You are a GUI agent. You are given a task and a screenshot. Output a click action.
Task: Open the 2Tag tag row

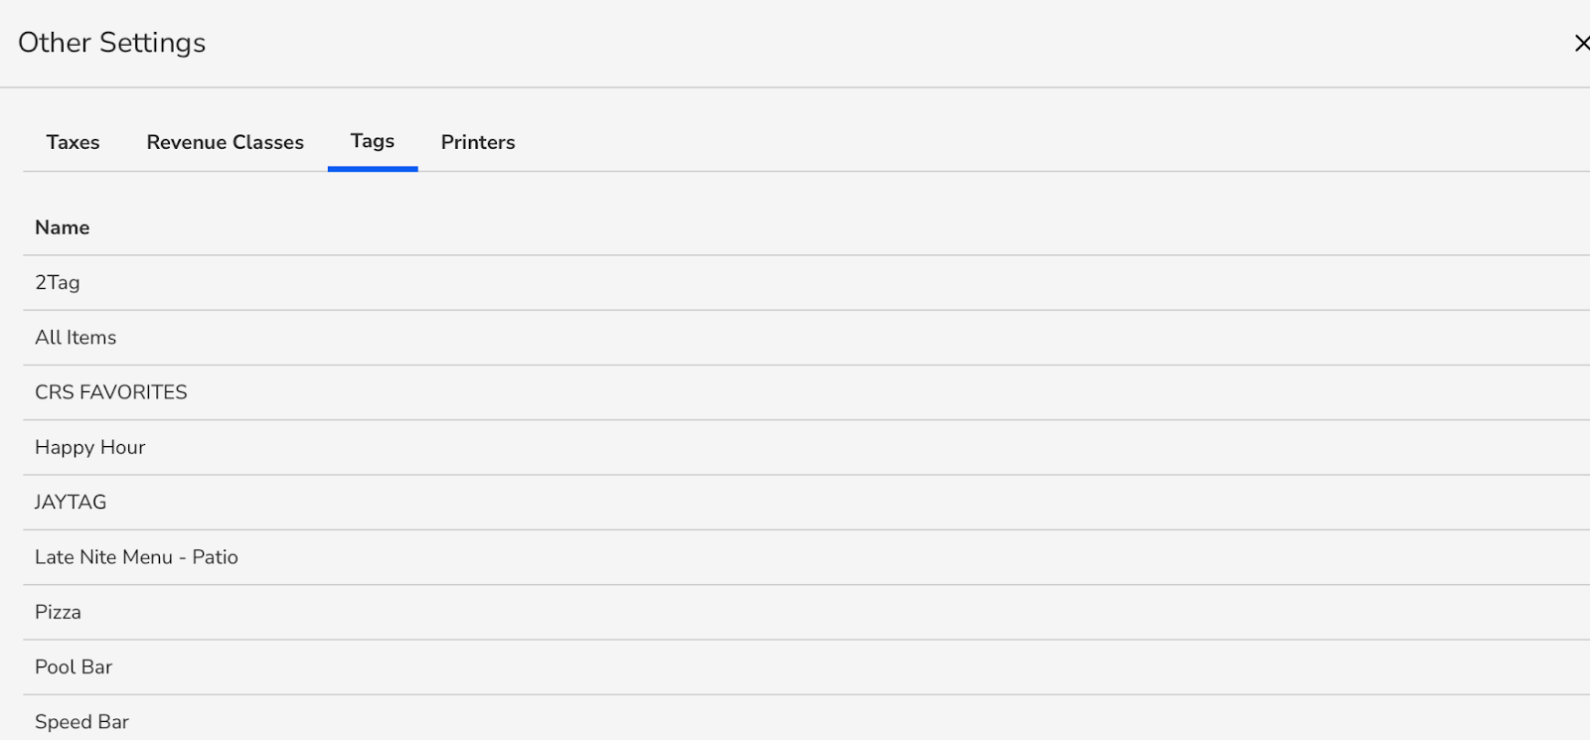pos(58,282)
